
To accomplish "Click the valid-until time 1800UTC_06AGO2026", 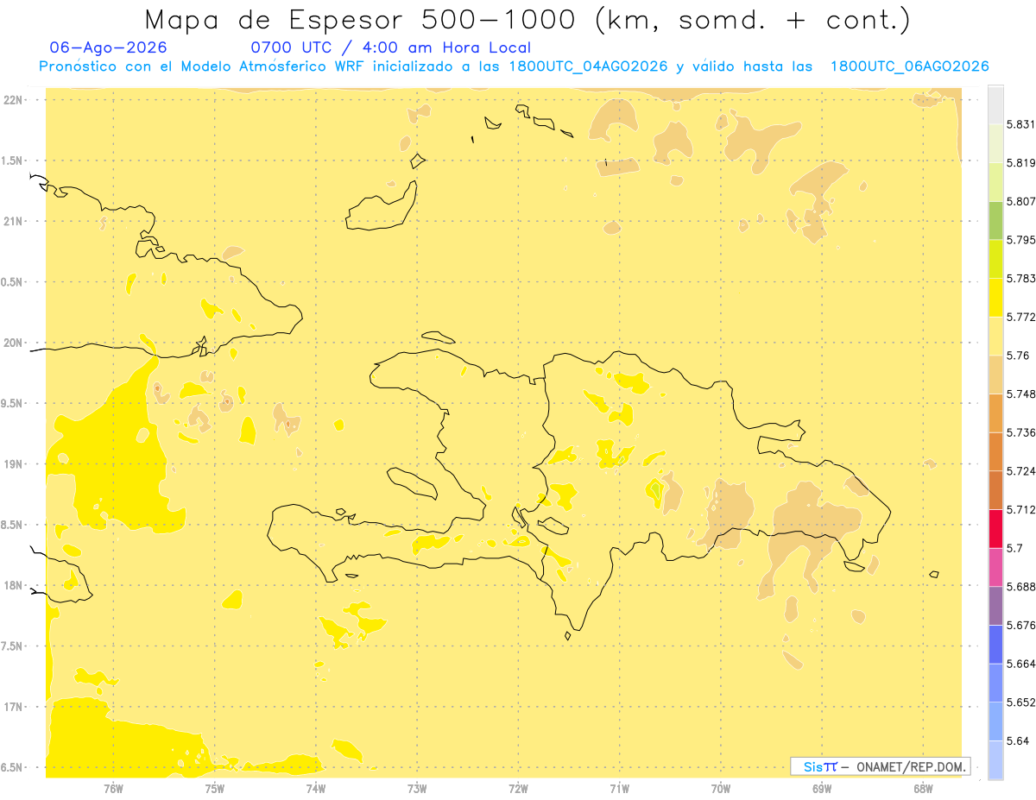I will [x=909, y=66].
